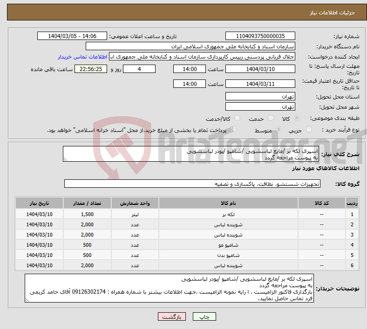This screenshot has width=367, height=329.
Task: Click the تاریخ نیاز column header
Action: tap(39, 203)
